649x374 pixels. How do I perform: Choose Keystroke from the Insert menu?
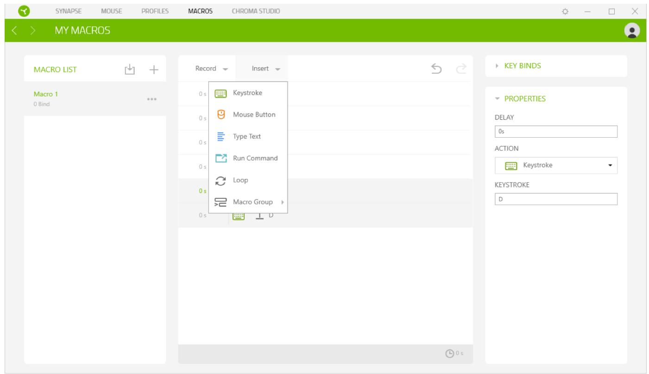click(x=248, y=93)
